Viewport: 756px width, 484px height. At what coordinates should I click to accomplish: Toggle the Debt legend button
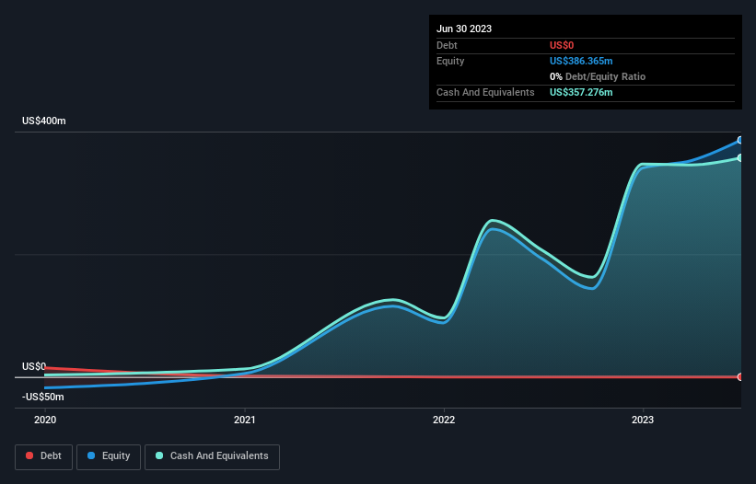click(x=44, y=456)
